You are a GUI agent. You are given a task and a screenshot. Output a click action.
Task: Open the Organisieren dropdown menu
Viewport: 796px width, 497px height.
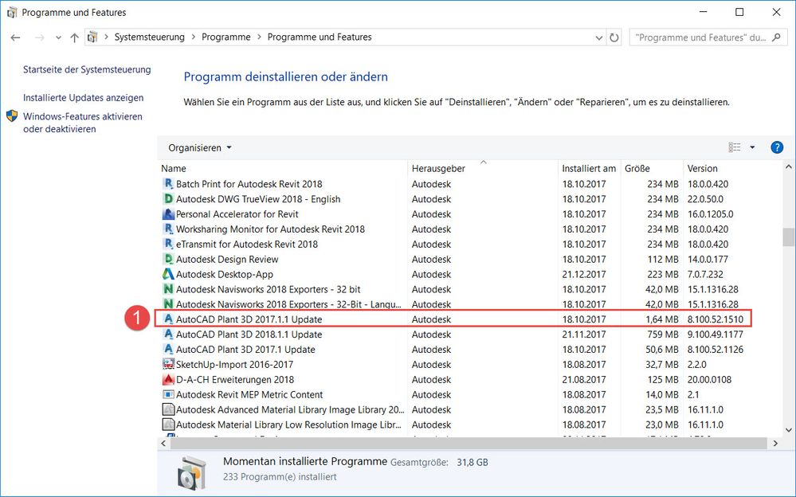(x=199, y=147)
